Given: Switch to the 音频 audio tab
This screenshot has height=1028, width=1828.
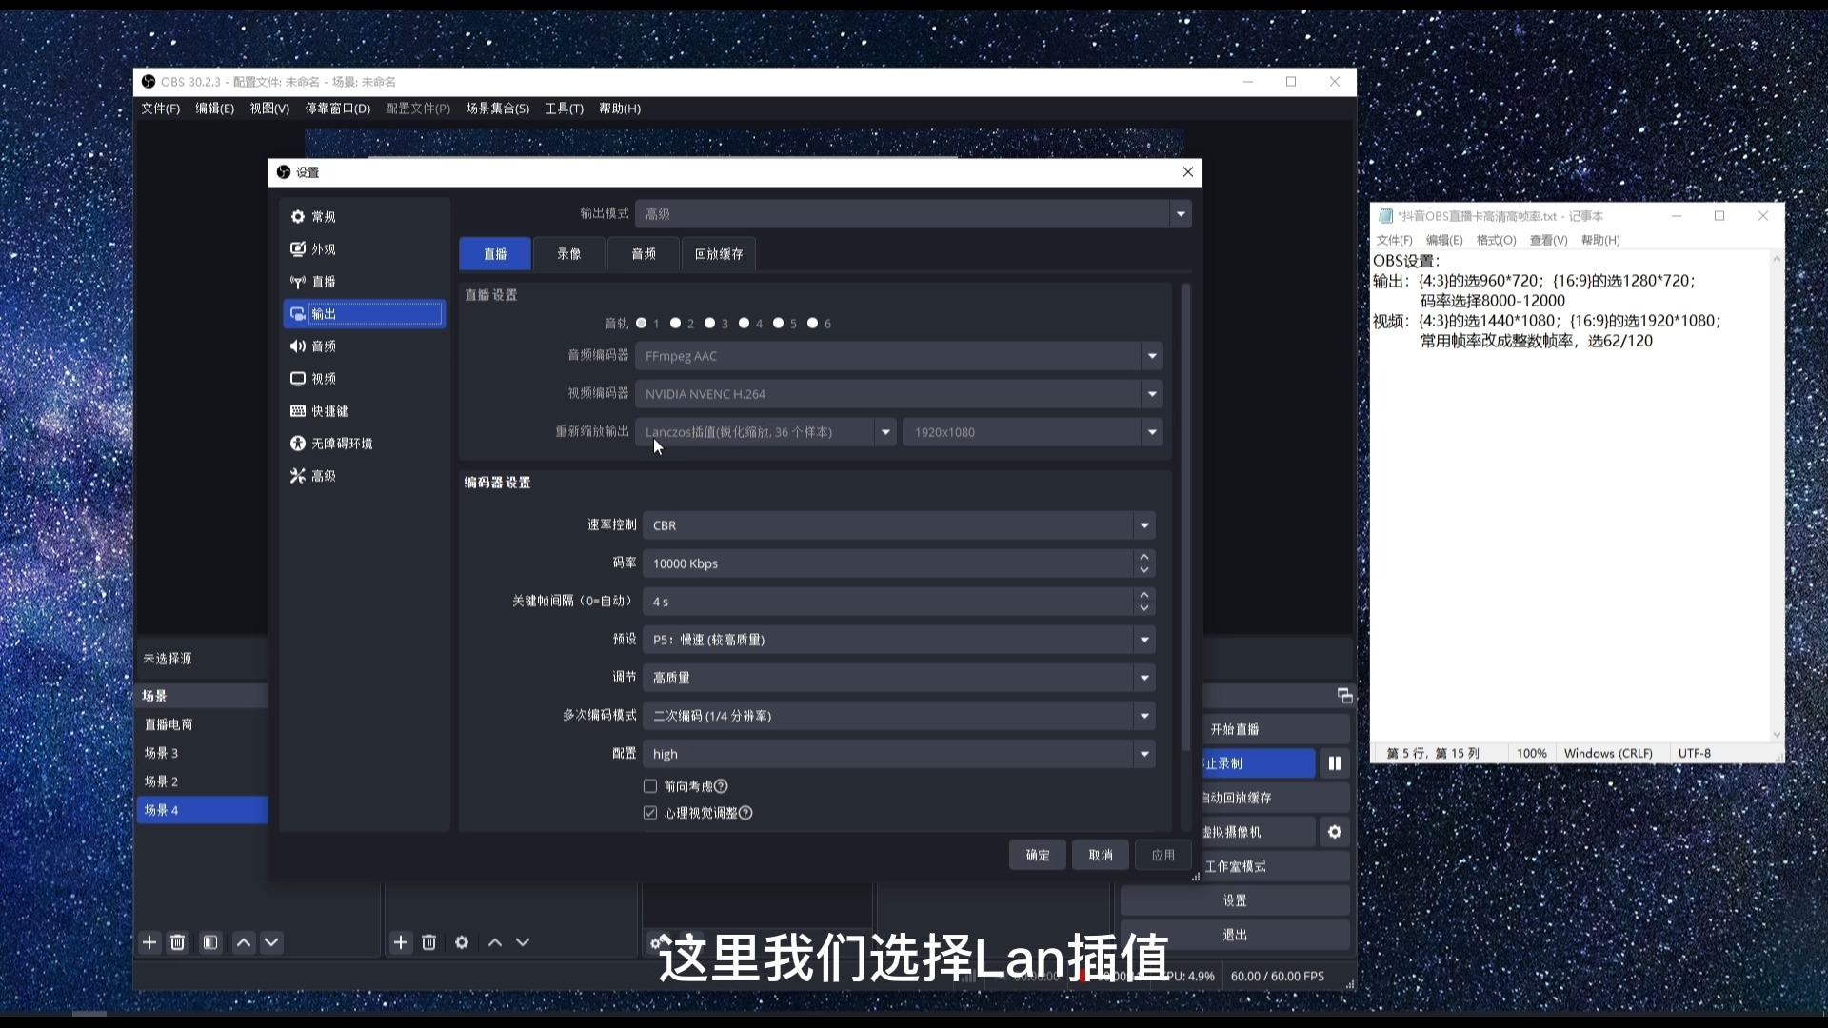Looking at the screenshot, I should coord(644,254).
